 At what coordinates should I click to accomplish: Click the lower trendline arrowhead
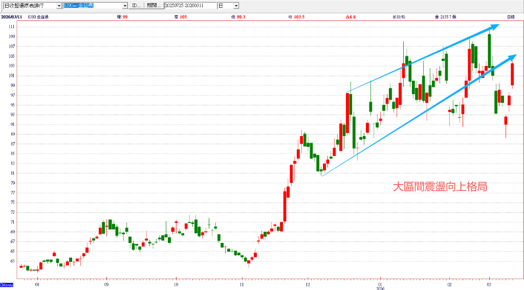coord(512,57)
